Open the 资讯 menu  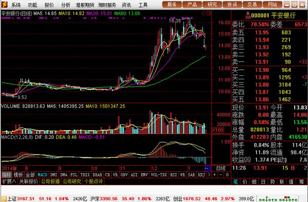tap(126, 5)
